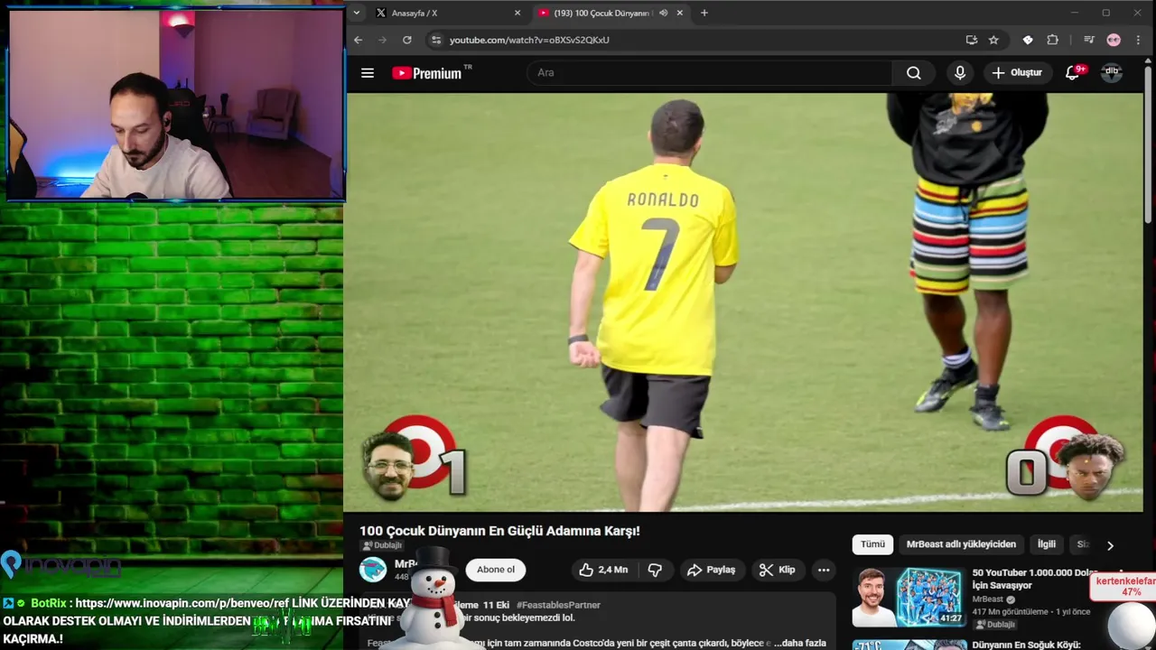Open the pinned diamond extension icon

(x=1028, y=40)
